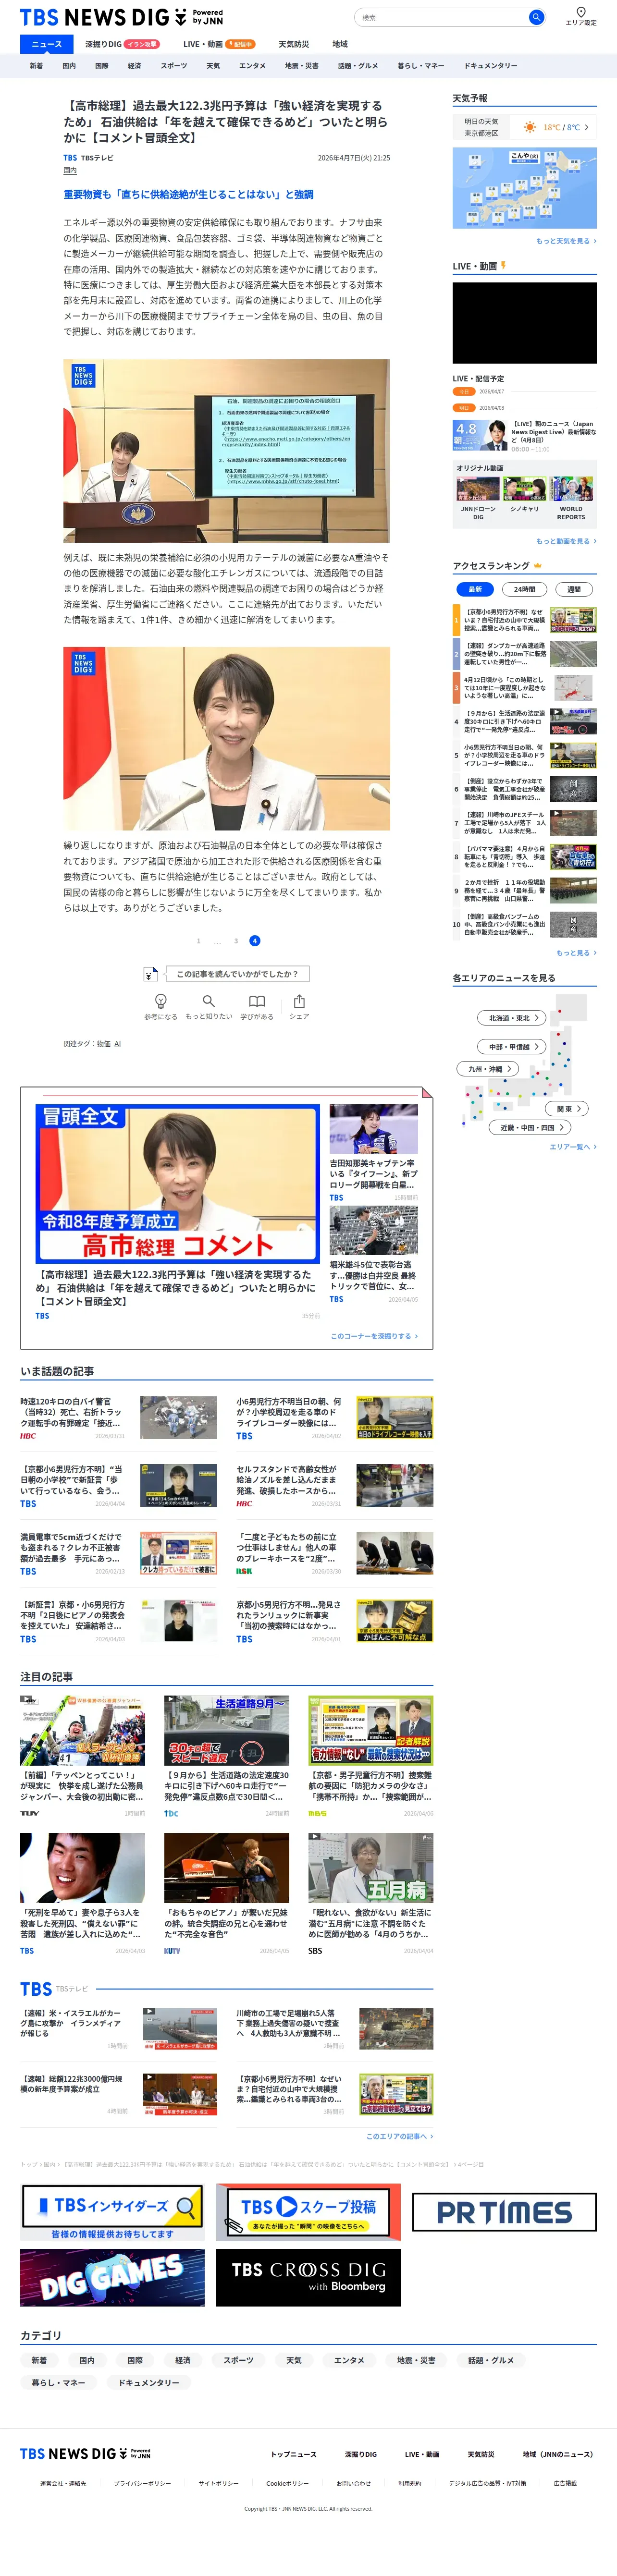Image resolution: width=617 pixels, height=2576 pixels.
Task: Click the シェア share icon
Action: tap(299, 1001)
